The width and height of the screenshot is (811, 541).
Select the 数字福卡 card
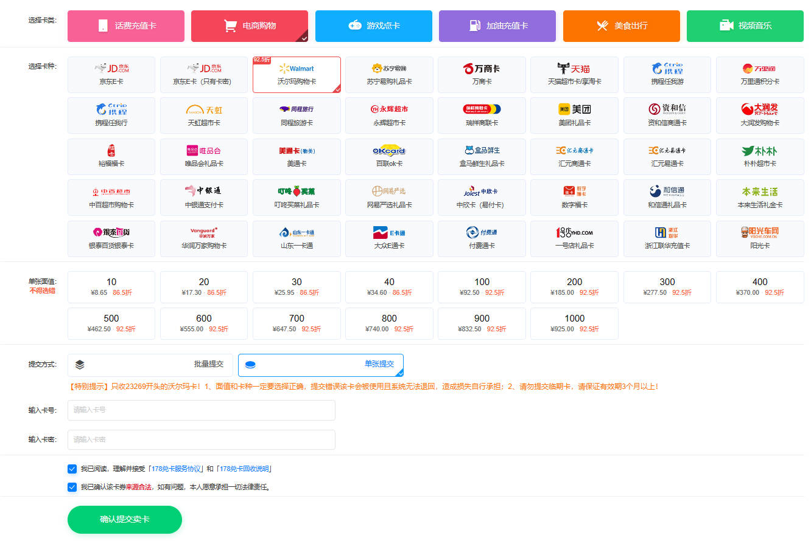point(575,198)
